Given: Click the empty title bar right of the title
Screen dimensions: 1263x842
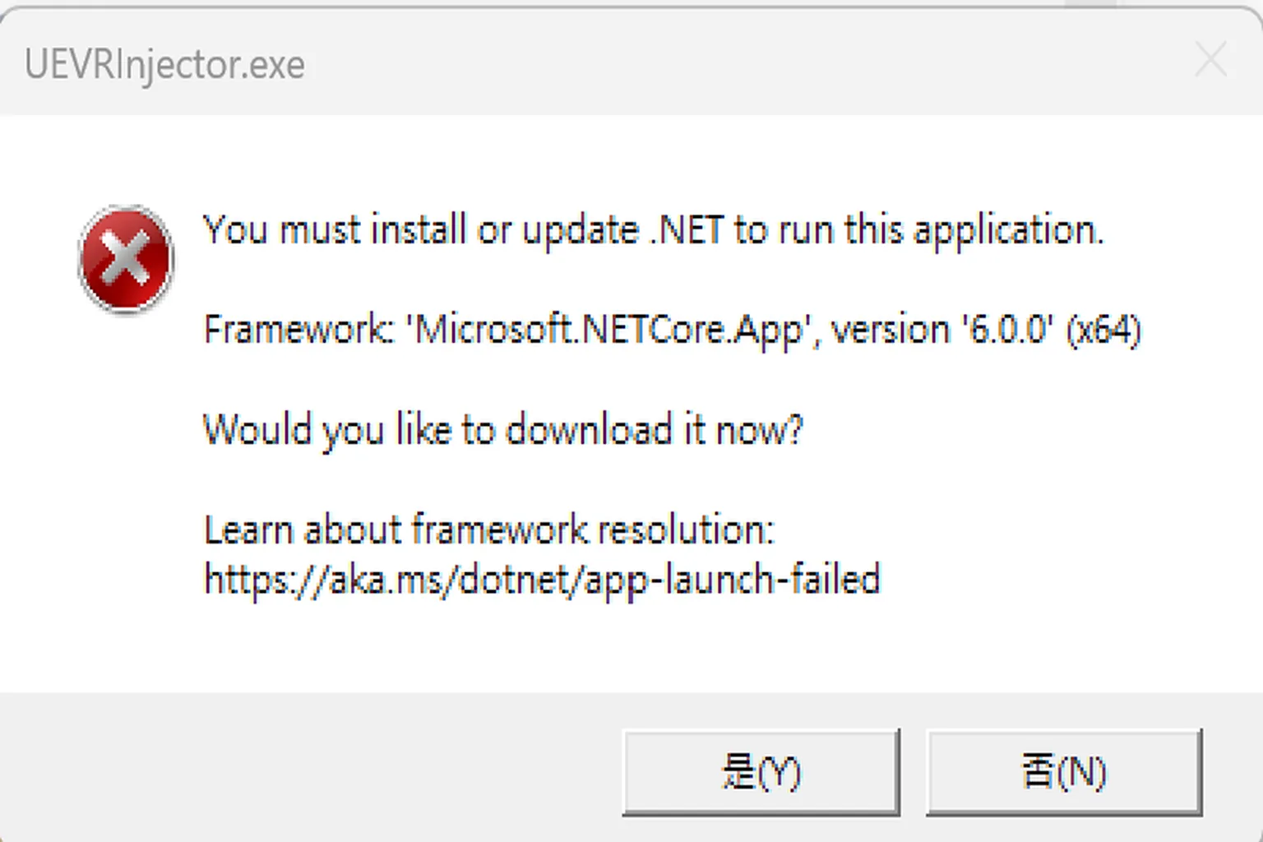Looking at the screenshot, I should point(740,62).
